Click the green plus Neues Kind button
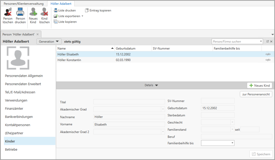This screenshot has height=160, width=275. pyautogui.click(x=259, y=85)
